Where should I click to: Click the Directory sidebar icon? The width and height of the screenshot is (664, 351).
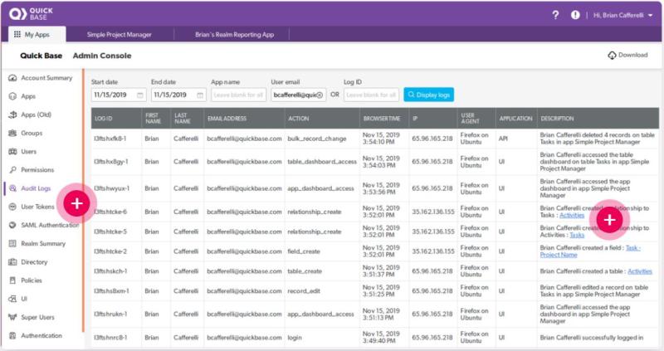12,262
